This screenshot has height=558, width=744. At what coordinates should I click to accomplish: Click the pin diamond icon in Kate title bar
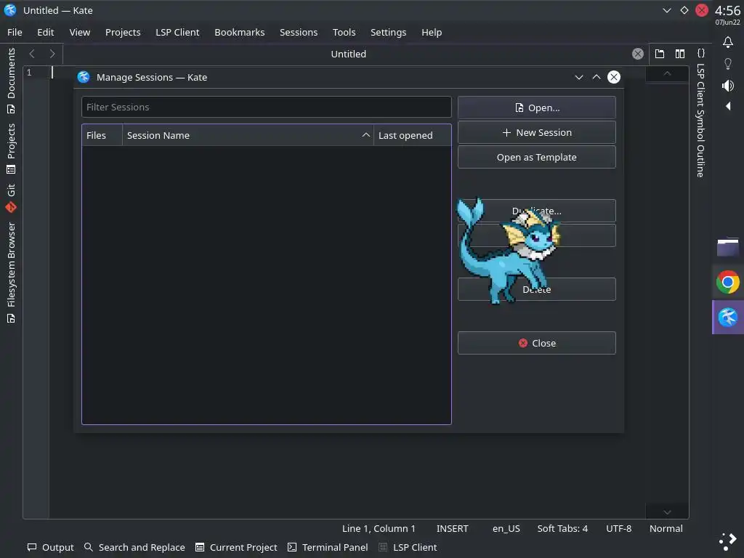pos(684,10)
